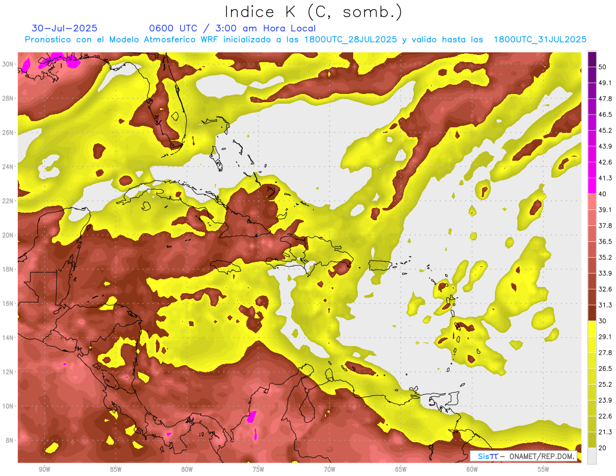Click the legend value '37.8'
The image size is (616, 476).
click(605, 225)
